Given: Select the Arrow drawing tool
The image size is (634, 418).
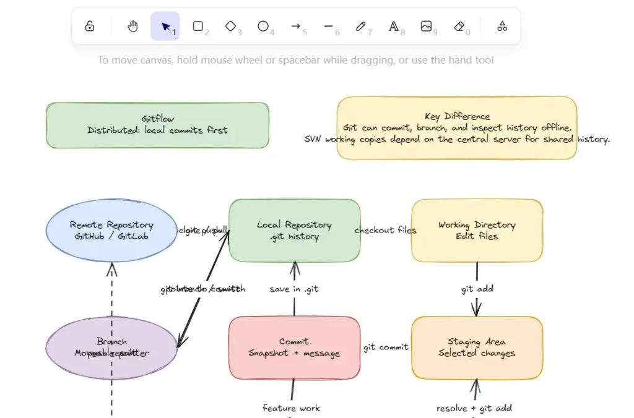Looking at the screenshot, I should point(296,27).
